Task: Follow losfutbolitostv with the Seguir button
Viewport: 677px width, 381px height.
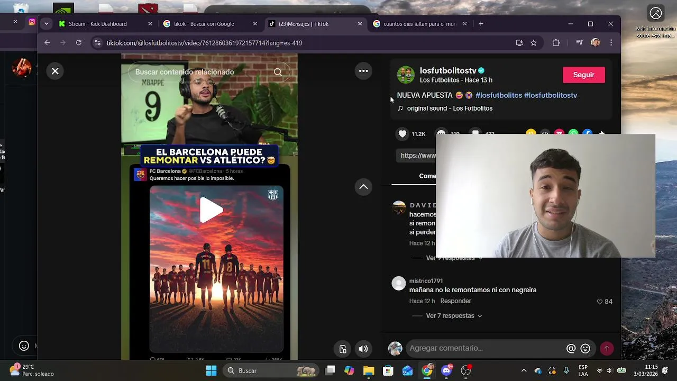Action: point(583,75)
